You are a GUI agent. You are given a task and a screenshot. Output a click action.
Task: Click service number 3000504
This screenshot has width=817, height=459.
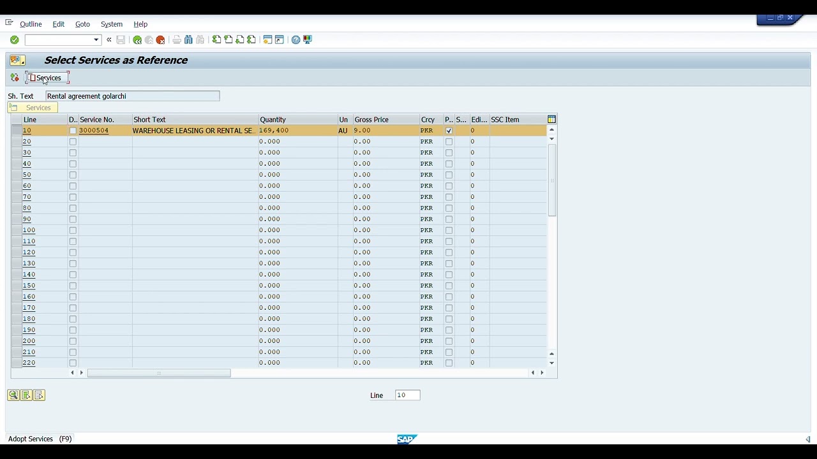(x=94, y=131)
